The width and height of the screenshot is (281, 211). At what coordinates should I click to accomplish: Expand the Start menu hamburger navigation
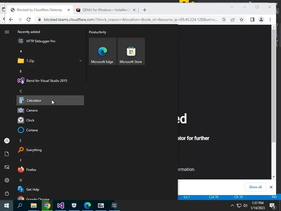pyautogui.click(x=7, y=32)
